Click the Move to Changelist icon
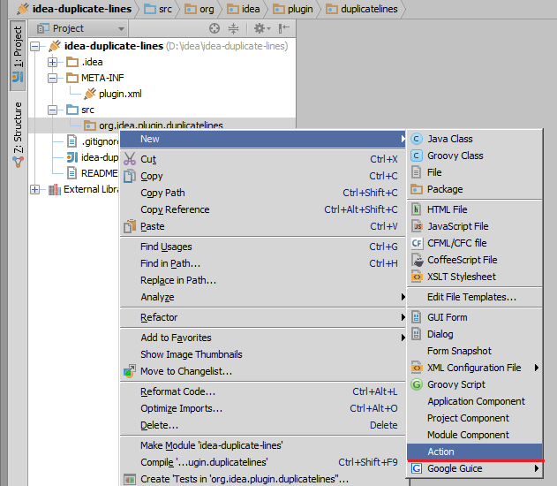 tap(130, 371)
